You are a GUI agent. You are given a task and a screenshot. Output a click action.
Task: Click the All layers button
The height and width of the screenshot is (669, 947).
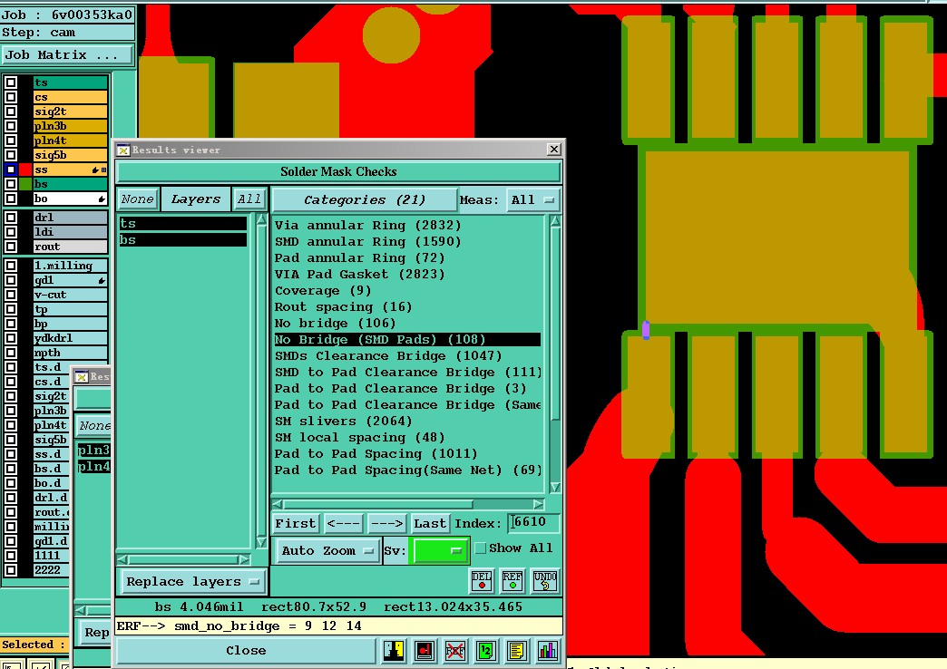pyautogui.click(x=249, y=199)
